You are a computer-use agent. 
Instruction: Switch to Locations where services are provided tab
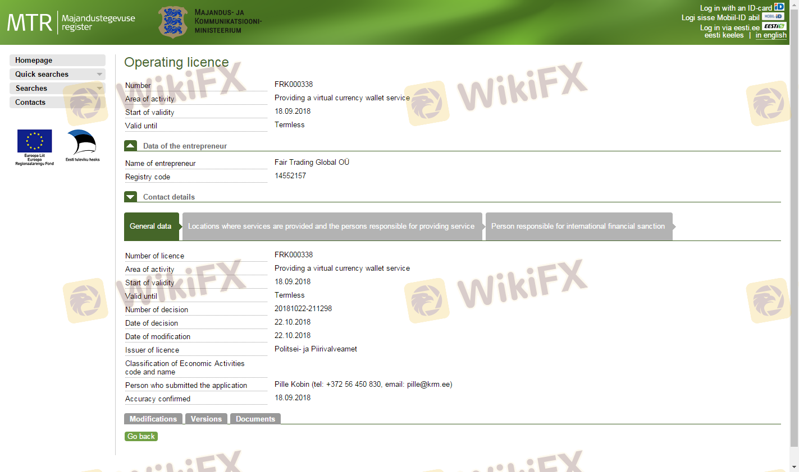click(x=331, y=226)
